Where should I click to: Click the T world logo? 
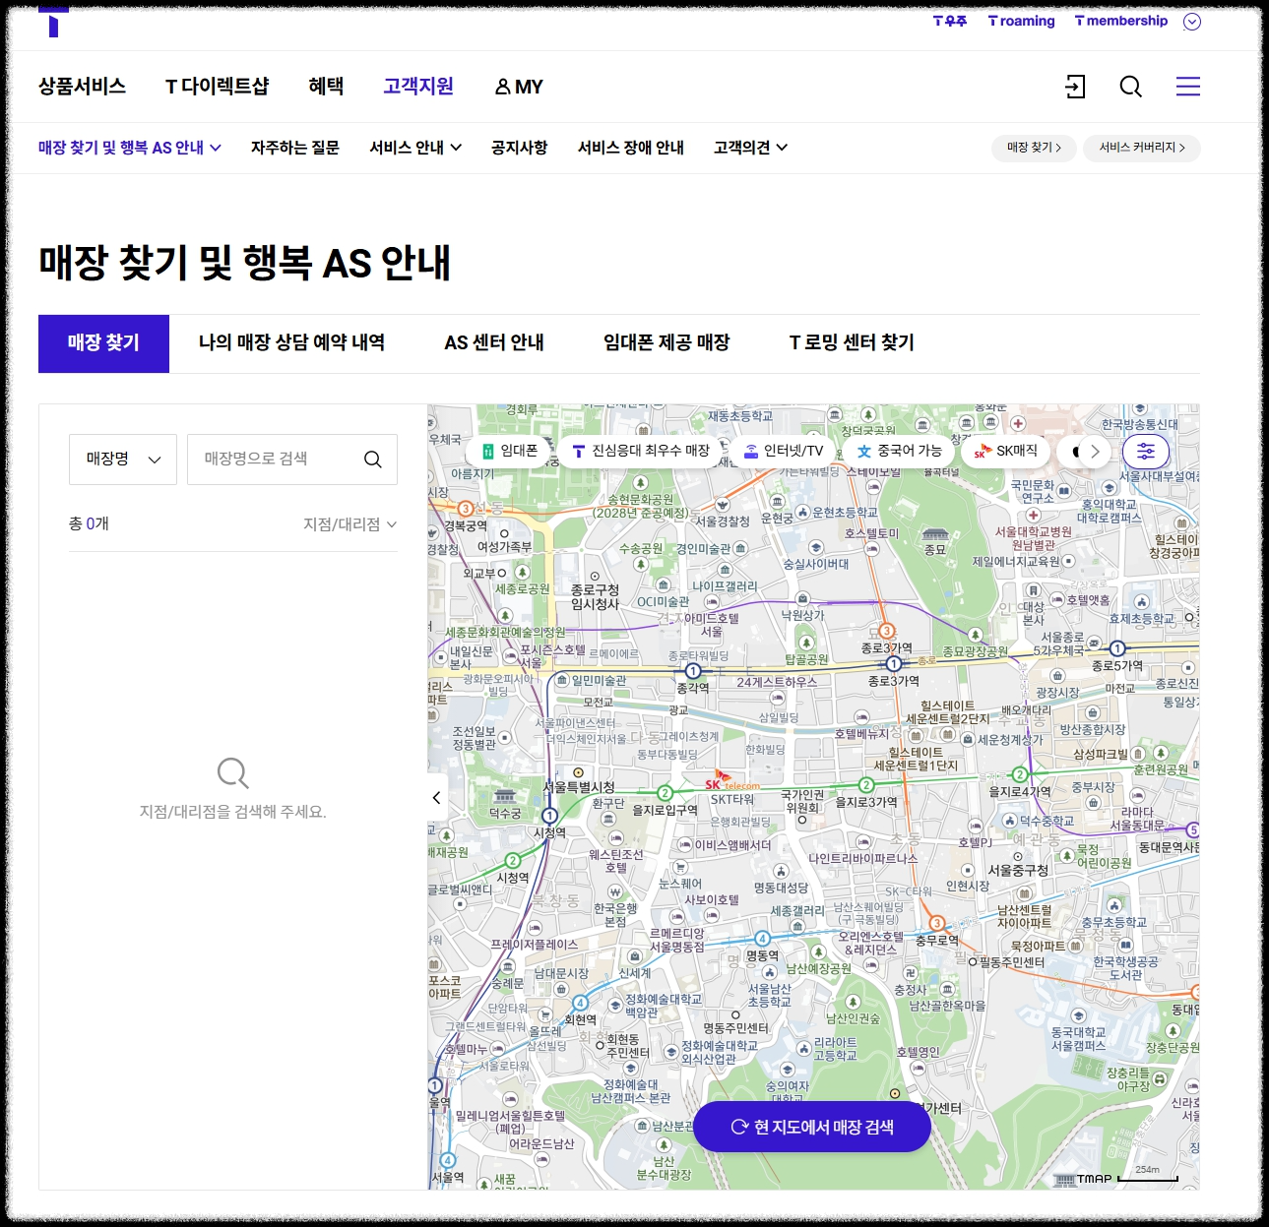(53, 21)
